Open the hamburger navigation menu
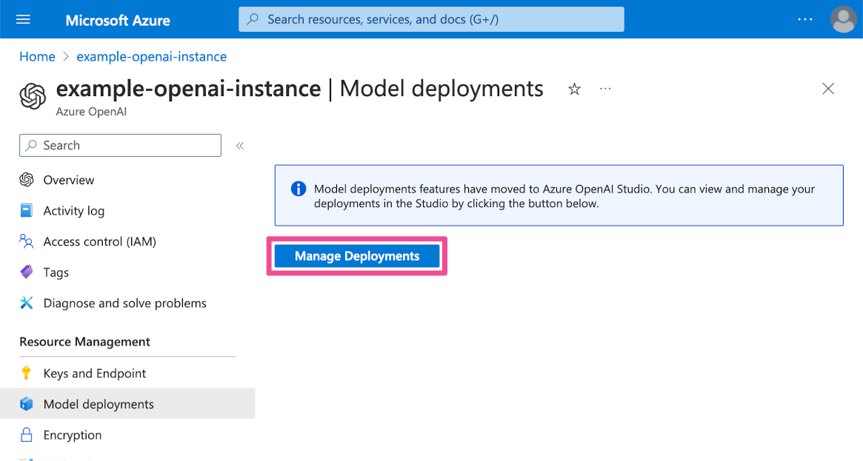Image resolution: width=863 pixels, height=461 pixels. click(23, 18)
